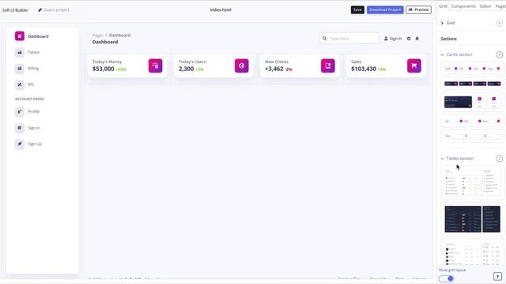Switch to the Pages tab

coord(500,6)
